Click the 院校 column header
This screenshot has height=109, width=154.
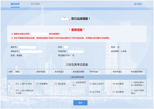click(17, 72)
